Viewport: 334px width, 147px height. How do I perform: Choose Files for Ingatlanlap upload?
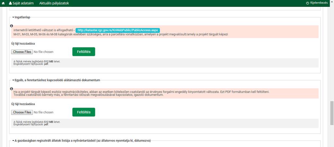coord(22,52)
